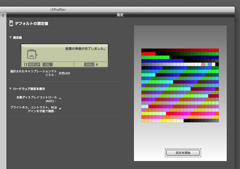
Task: Click the i1 DISPLAY indicator
Action: (x=32, y=65)
